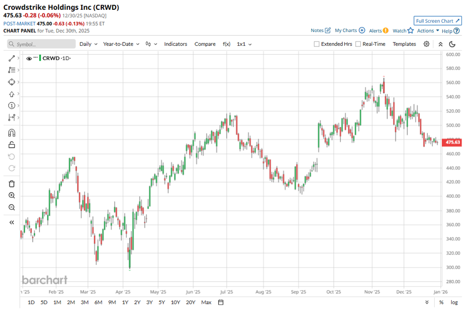The height and width of the screenshot is (309, 465).
Task: Open Notes link
Action: pos(321,30)
